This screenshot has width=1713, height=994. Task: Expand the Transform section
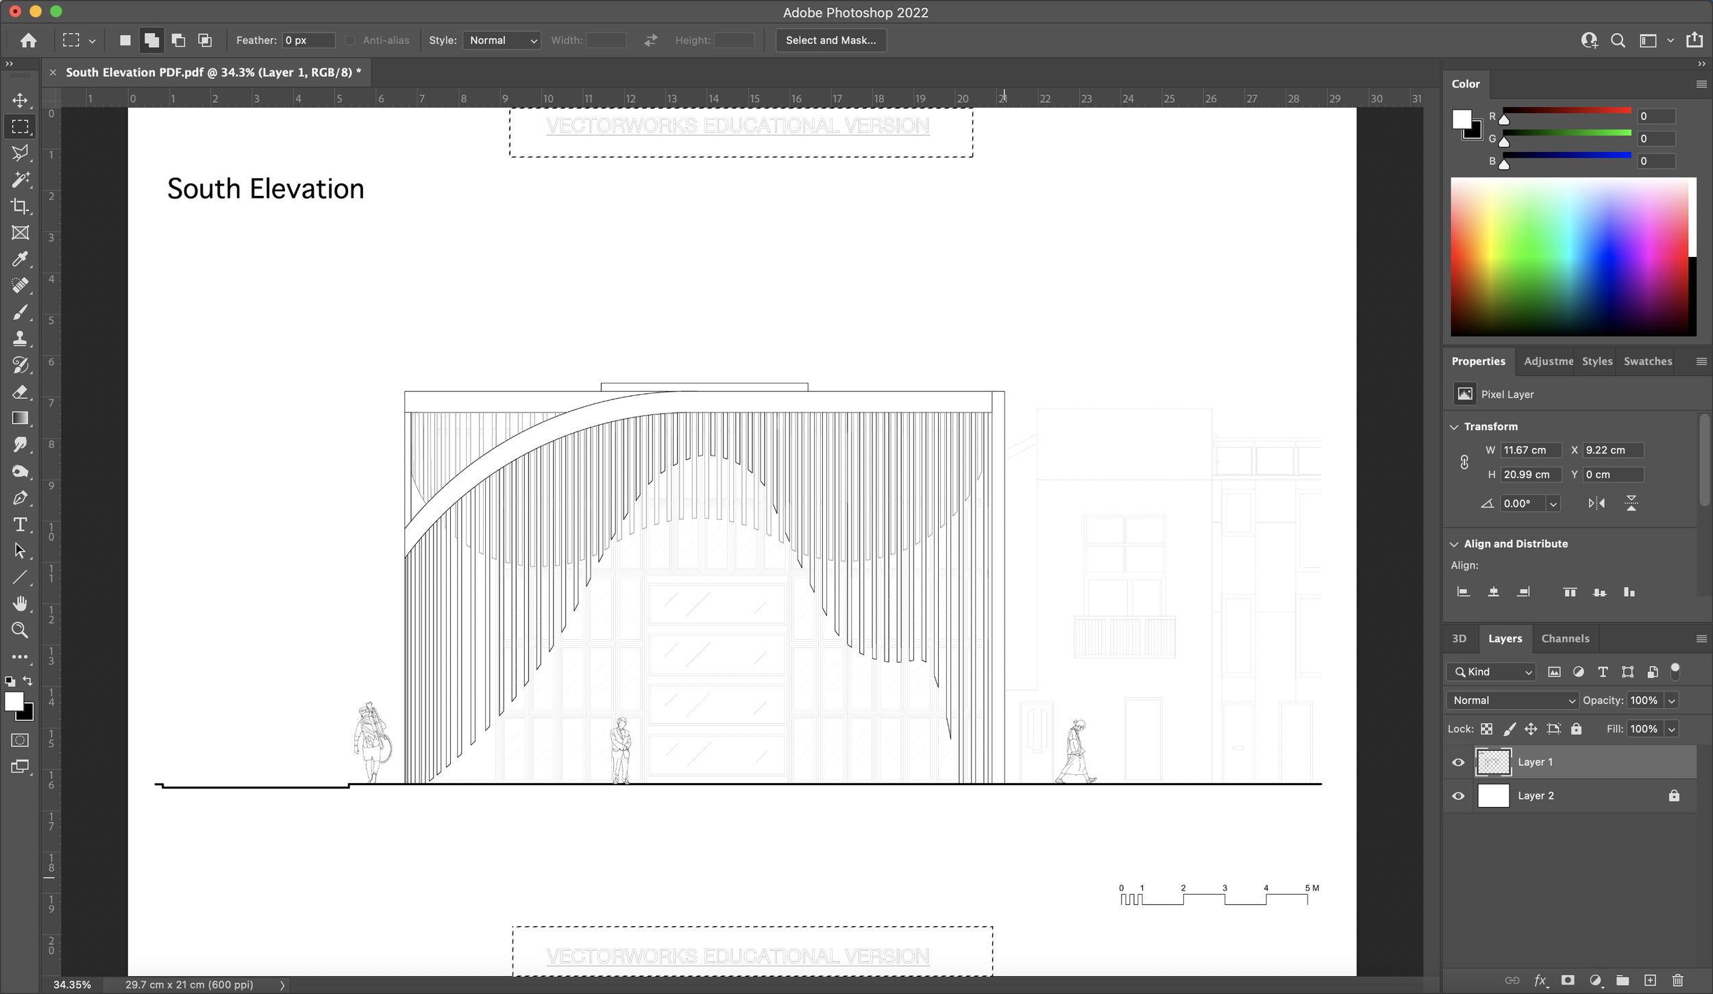pos(1456,426)
